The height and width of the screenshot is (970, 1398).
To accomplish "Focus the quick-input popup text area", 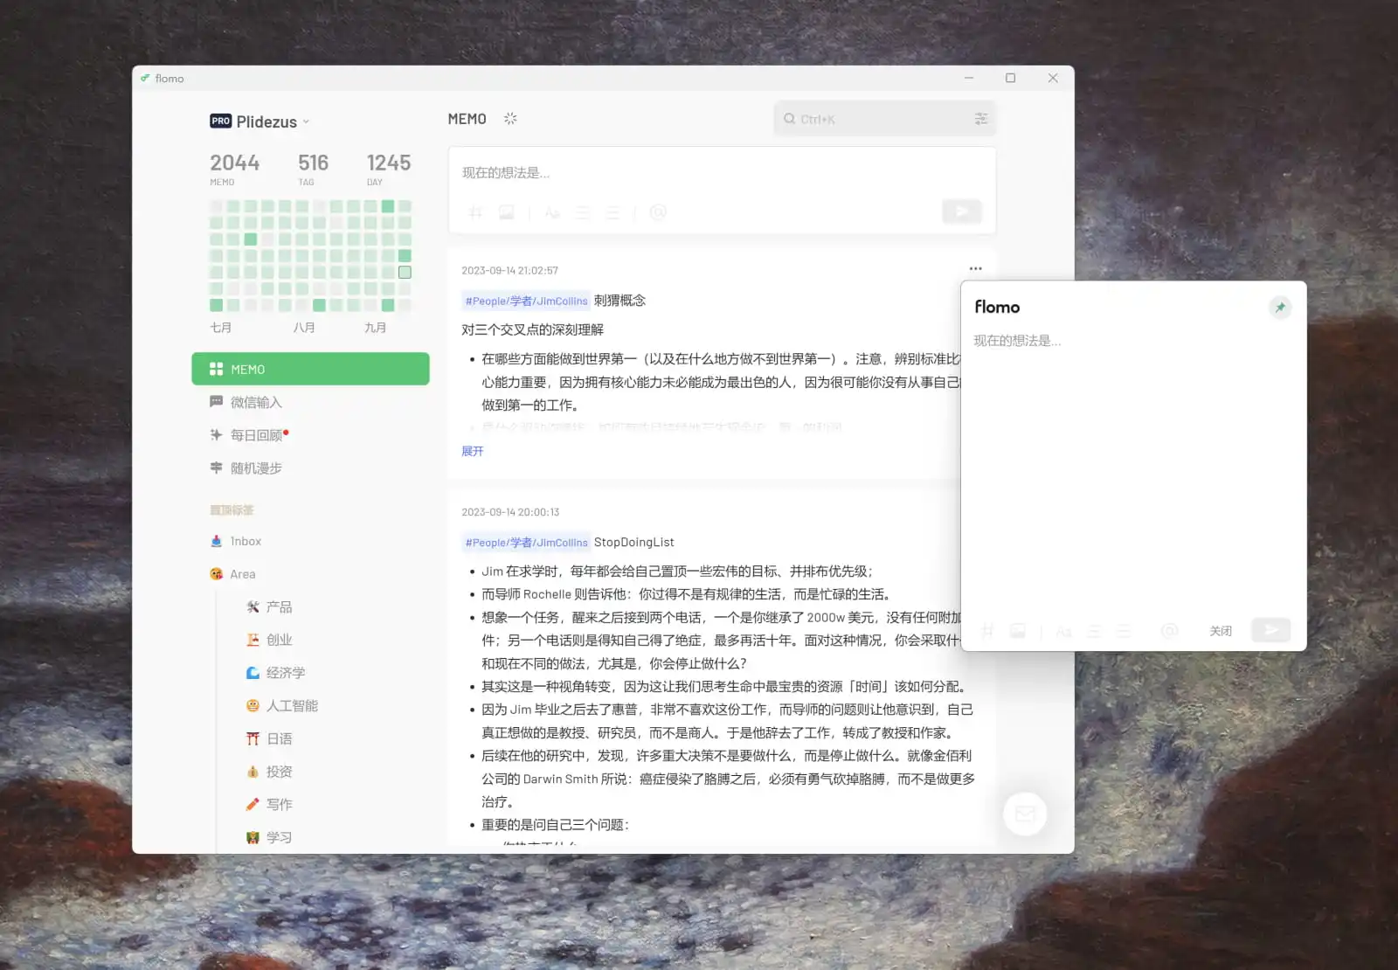I will tap(1133, 472).
